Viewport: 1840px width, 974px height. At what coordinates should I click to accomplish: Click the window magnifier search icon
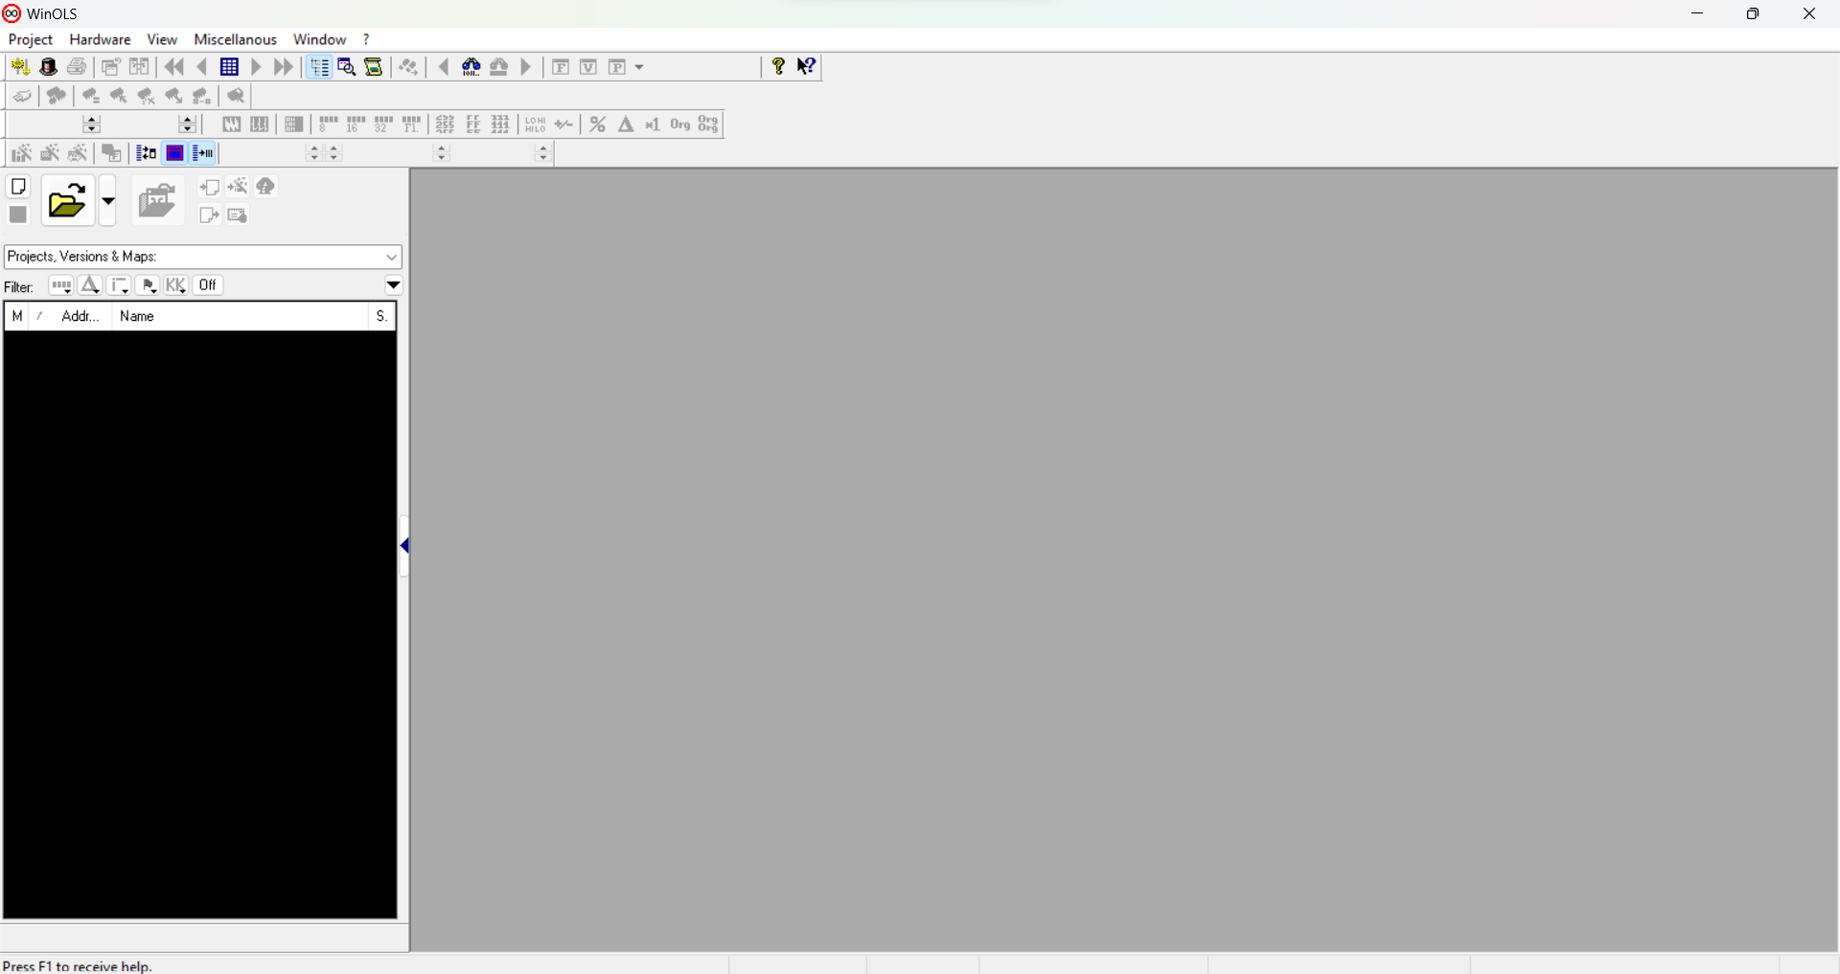coord(347,67)
